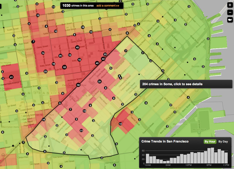This screenshot has width=234, height=169.
Task: Click the crime cluster marker labeled 52
Action: pos(65,67)
